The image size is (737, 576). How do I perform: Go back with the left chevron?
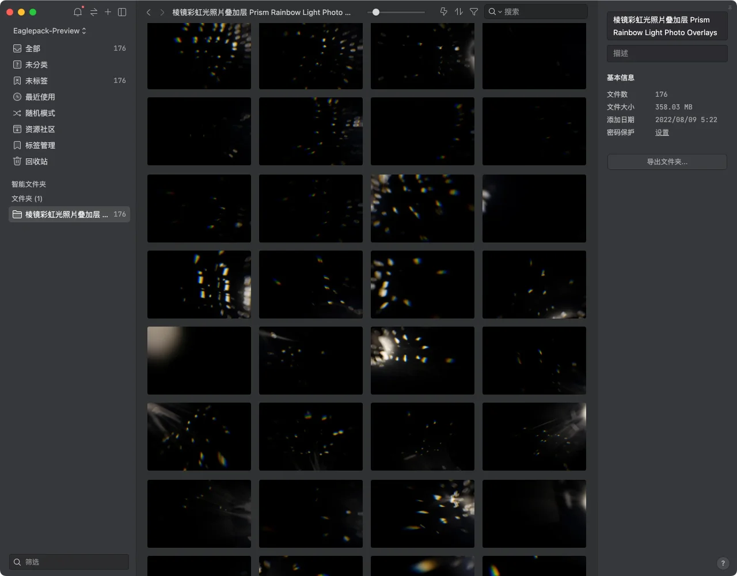(149, 12)
